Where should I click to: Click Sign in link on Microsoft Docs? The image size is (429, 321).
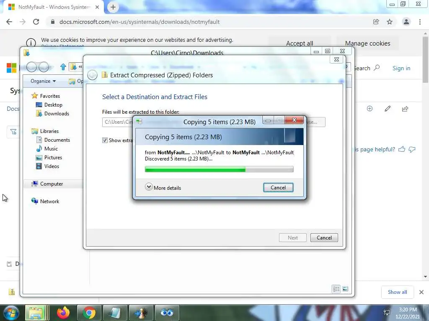point(401,68)
